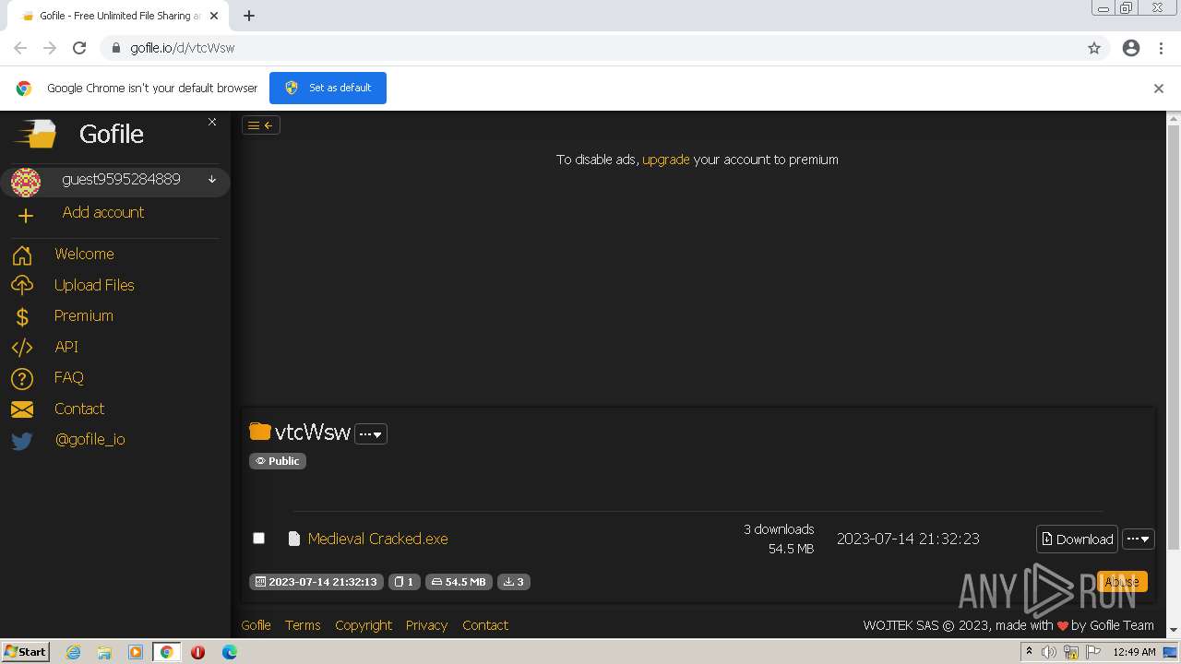The width and height of the screenshot is (1181, 664).
Task: Open the Chrome three-dot menu
Action: pyautogui.click(x=1161, y=48)
